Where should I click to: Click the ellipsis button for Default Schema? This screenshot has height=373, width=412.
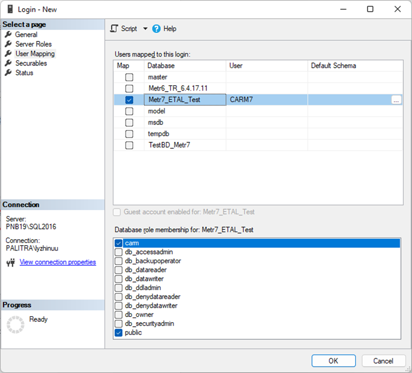pyautogui.click(x=396, y=100)
